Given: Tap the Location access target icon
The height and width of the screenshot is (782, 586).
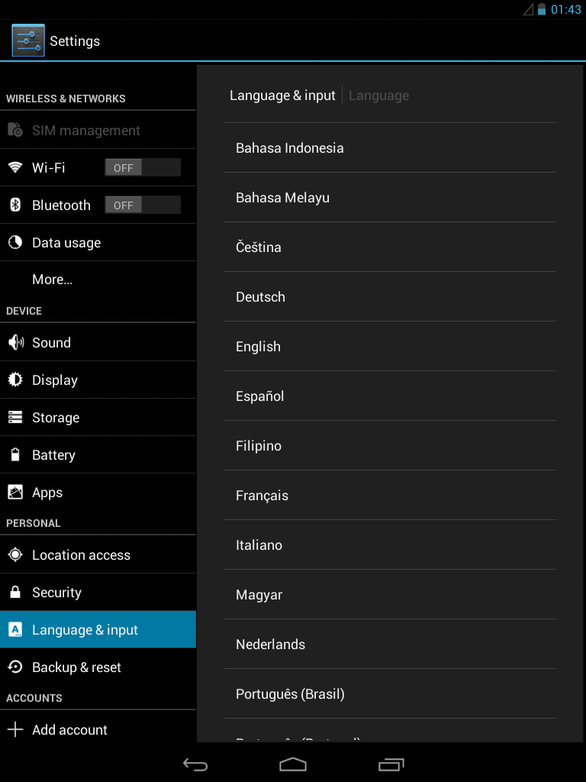Looking at the screenshot, I should (x=15, y=555).
